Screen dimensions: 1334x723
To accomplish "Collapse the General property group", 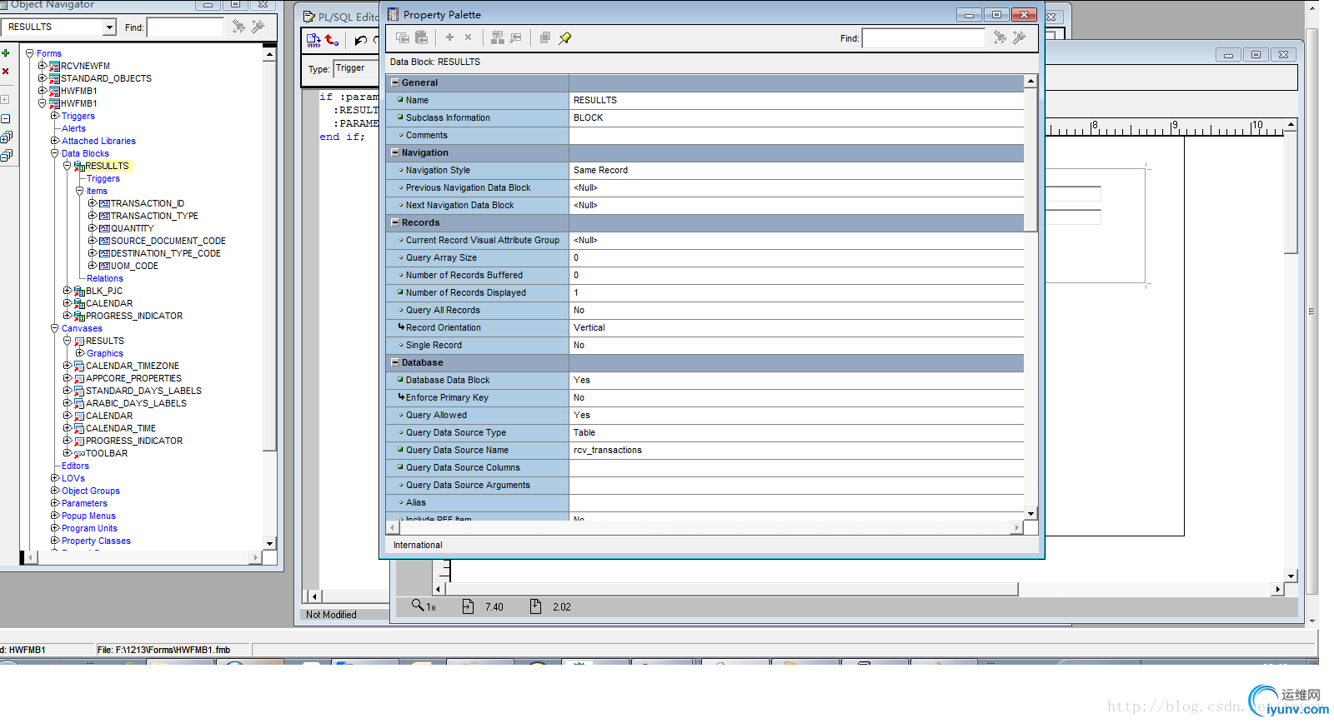I will pos(395,82).
